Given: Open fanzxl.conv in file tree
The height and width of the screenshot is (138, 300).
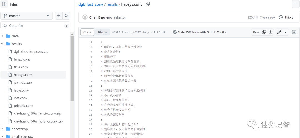Looking at the screenshot, I should (x=22, y=59).
